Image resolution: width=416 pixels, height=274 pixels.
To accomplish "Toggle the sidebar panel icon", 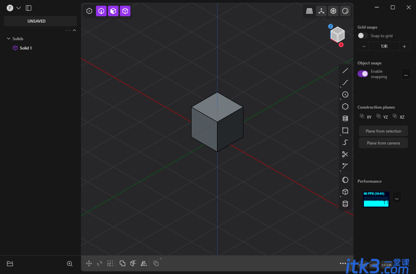I will point(29,8).
